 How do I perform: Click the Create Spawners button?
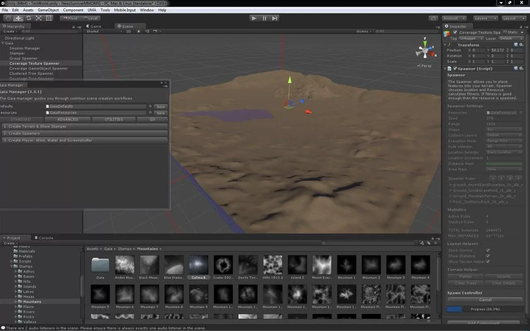[x=84, y=133]
